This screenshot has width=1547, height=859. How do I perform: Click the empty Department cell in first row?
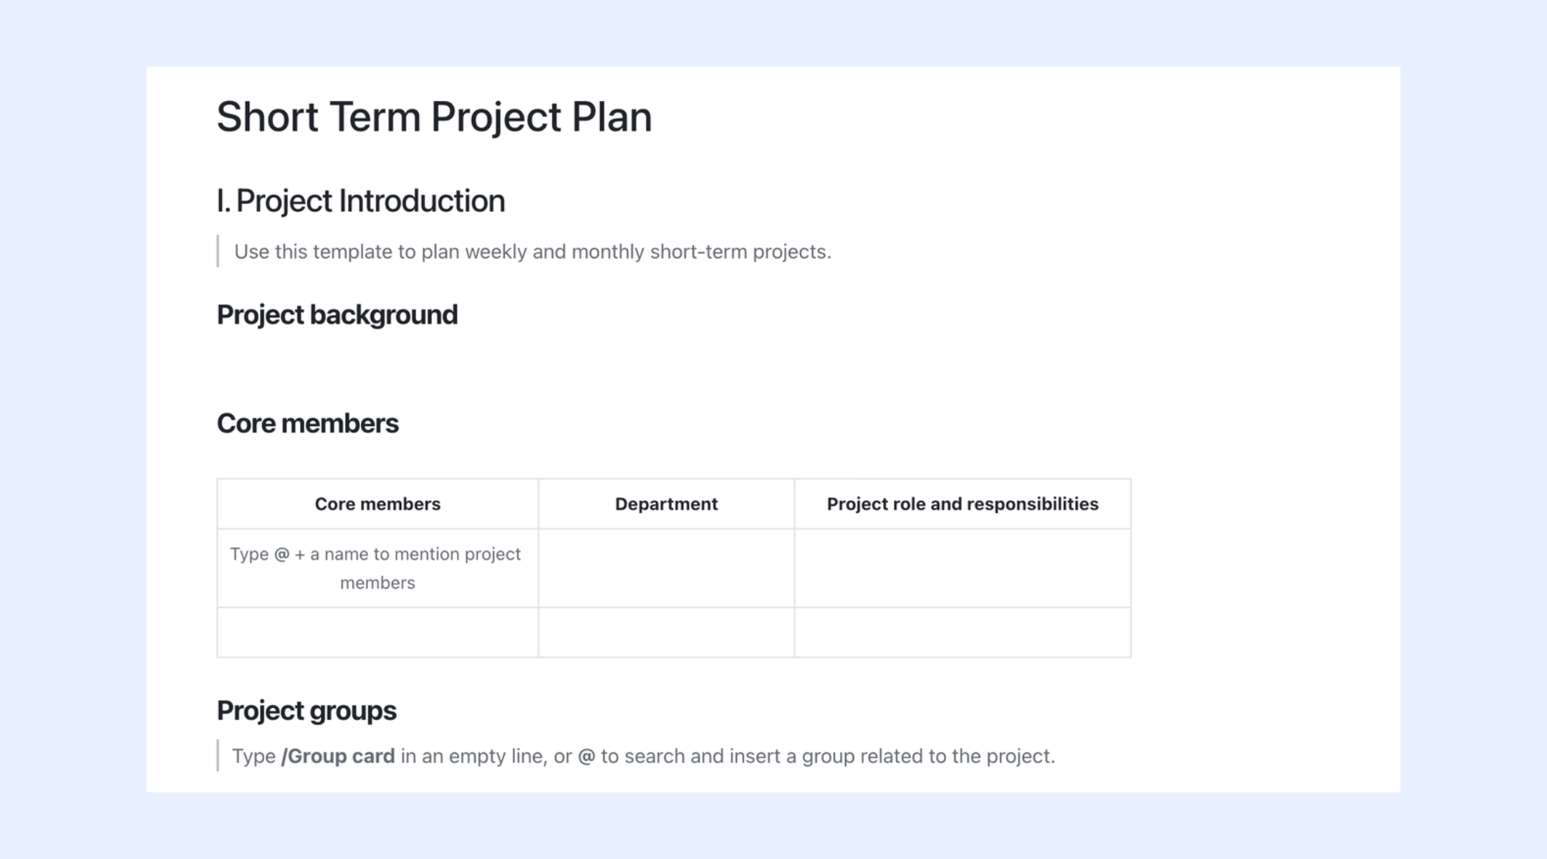coord(666,568)
